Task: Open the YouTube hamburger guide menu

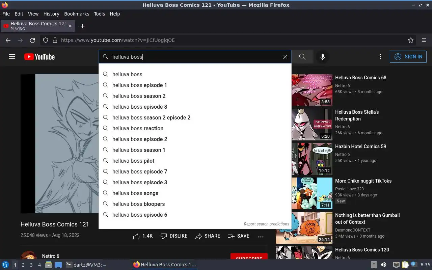Action: (12, 57)
